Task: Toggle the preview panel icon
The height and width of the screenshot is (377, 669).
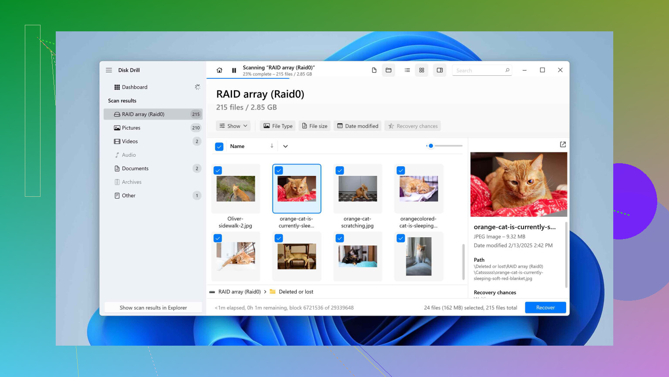Action: pyautogui.click(x=440, y=70)
